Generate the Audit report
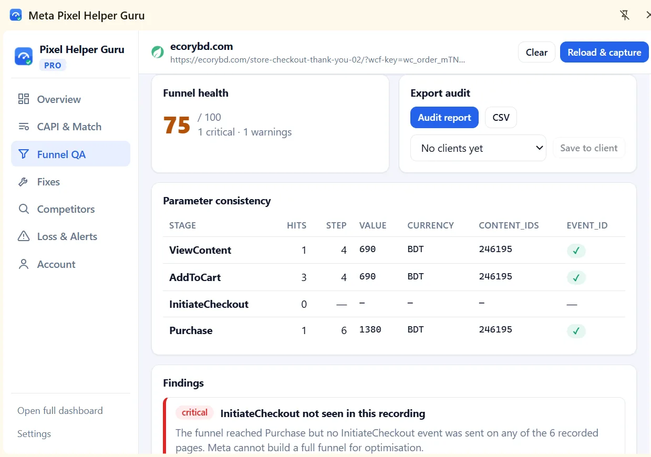 [x=445, y=118]
